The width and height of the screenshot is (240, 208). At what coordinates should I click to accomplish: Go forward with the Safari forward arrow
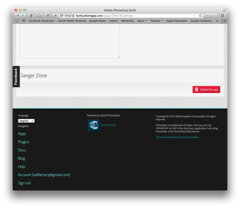pyautogui.click(x=23, y=15)
